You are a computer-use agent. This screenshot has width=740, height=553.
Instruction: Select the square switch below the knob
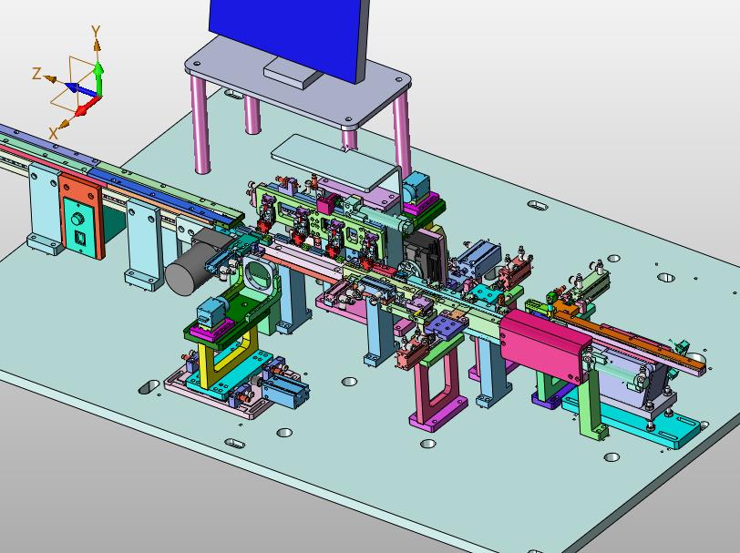[x=79, y=240]
